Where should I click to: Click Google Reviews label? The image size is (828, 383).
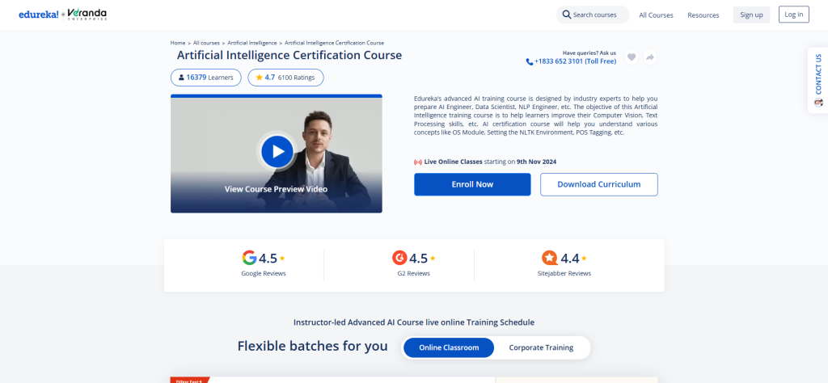(x=264, y=273)
